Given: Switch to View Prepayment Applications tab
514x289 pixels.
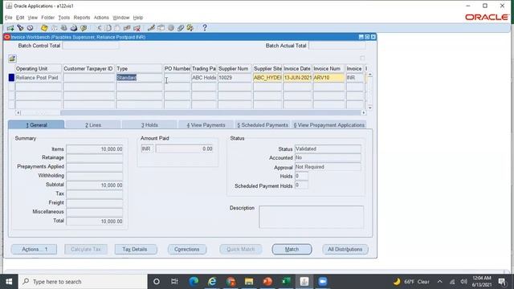Looking at the screenshot, I should [x=328, y=125].
